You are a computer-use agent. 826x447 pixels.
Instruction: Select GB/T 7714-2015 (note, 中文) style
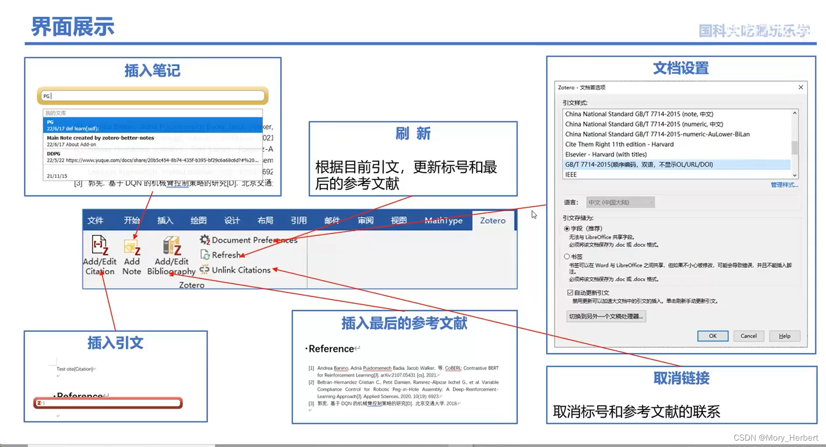677,114
